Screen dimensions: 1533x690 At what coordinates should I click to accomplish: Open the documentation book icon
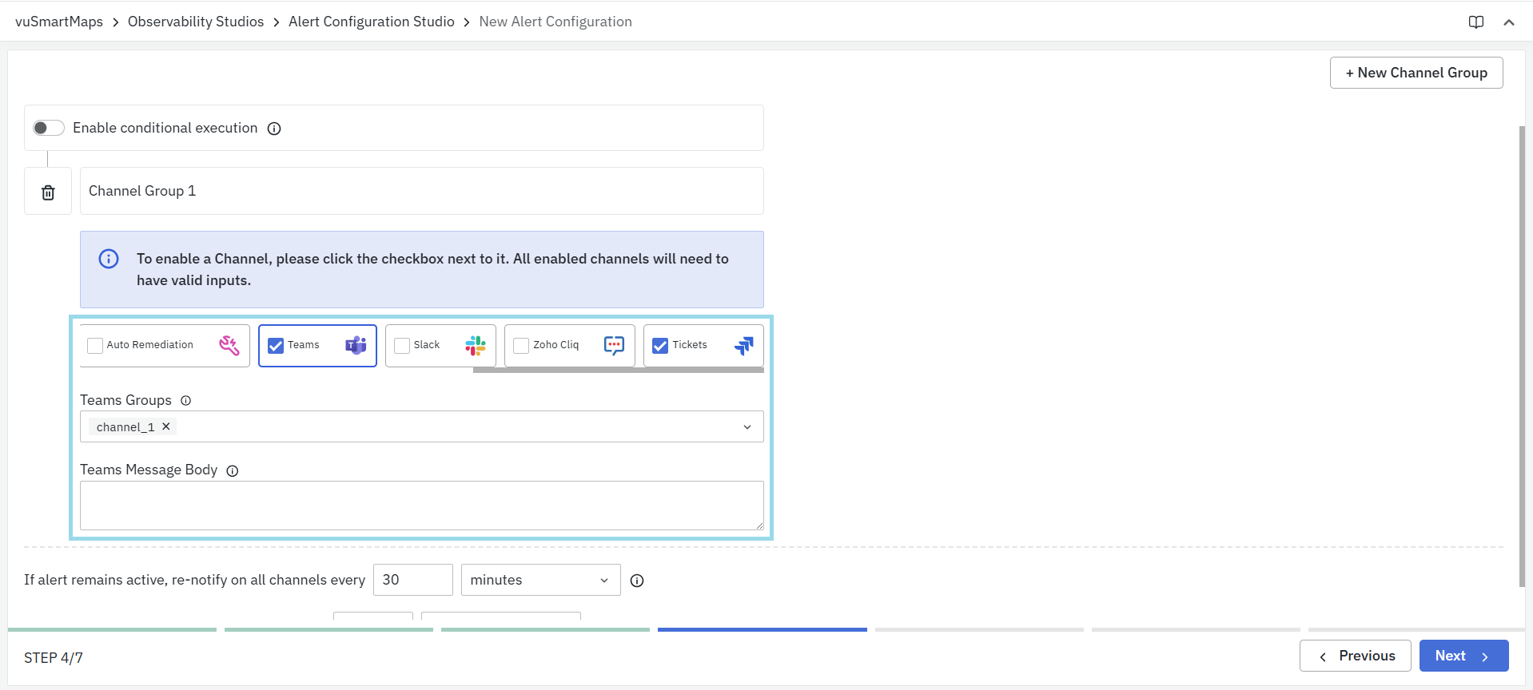pyautogui.click(x=1476, y=22)
